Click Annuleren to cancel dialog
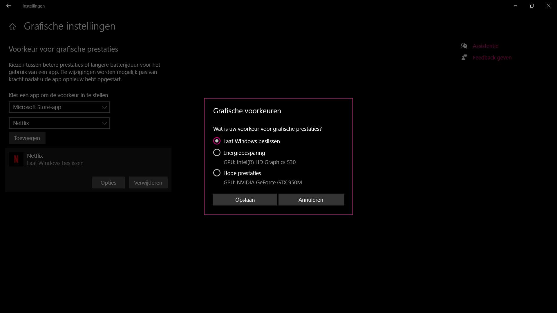The width and height of the screenshot is (557, 313). click(x=311, y=200)
